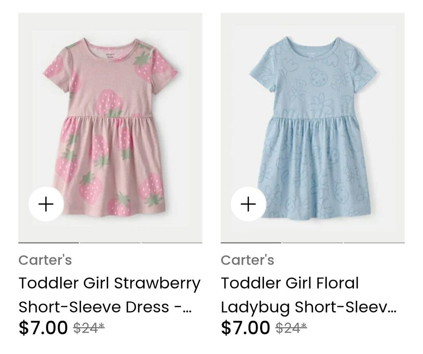Open the Toddler Girl Strawberry title text

coord(109,283)
